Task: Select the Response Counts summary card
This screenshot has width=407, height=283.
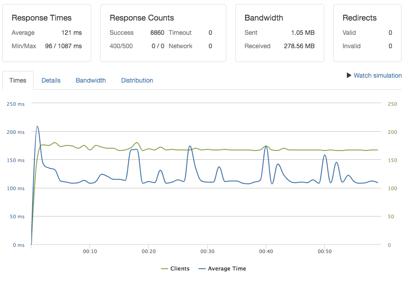Action: (163, 33)
